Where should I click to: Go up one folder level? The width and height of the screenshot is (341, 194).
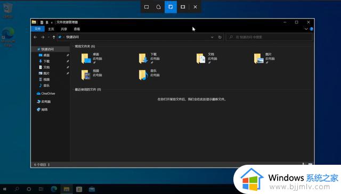tap(54, 37)
